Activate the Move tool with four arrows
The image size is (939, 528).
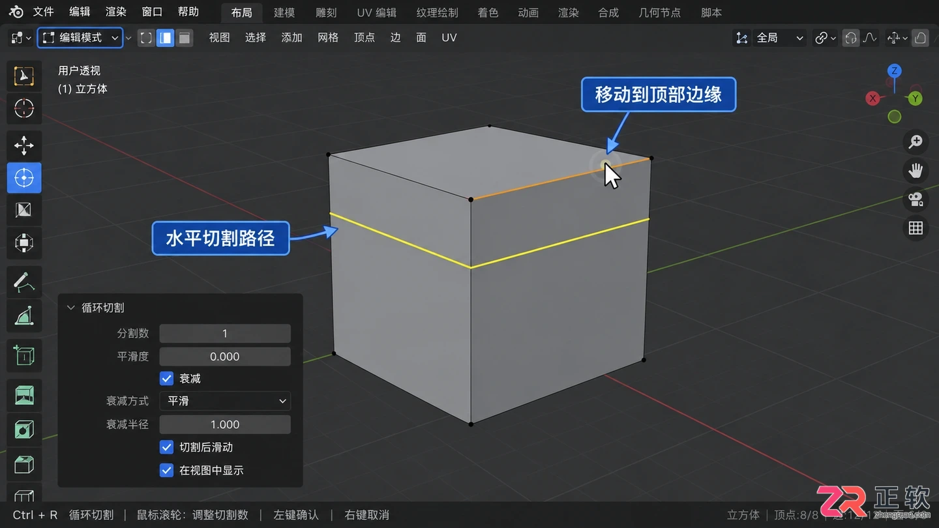pyautogui.click(x=24, y=145)
